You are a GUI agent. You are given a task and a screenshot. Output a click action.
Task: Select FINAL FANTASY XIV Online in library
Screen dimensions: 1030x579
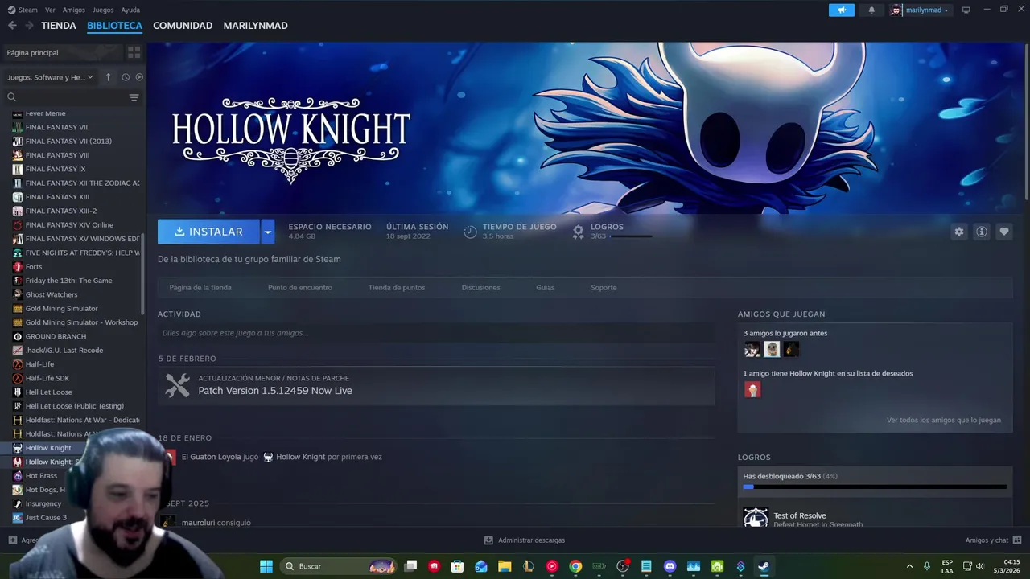69,225
